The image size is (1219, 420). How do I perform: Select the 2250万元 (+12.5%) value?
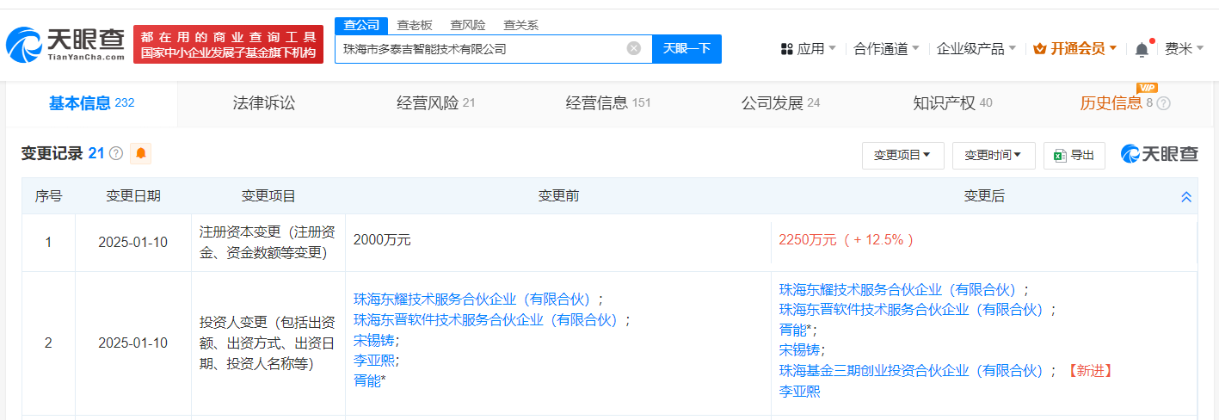[x=847, y=240]
